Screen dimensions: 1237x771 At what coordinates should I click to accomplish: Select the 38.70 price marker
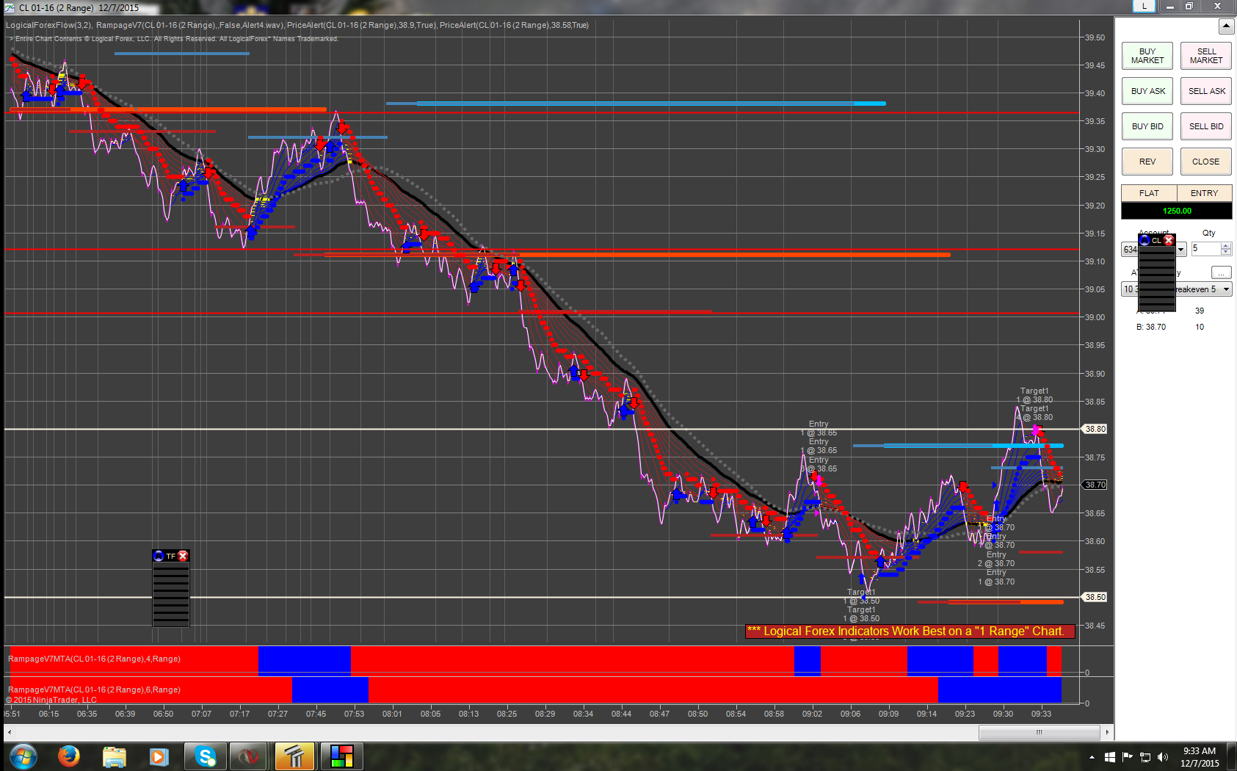coord(1095,485)
